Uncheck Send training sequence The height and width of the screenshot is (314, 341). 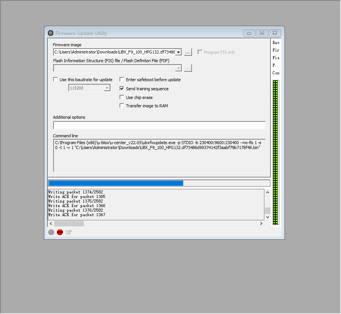coord(122,88)
